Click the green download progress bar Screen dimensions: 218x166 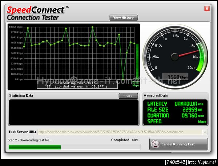click(35, 147)
